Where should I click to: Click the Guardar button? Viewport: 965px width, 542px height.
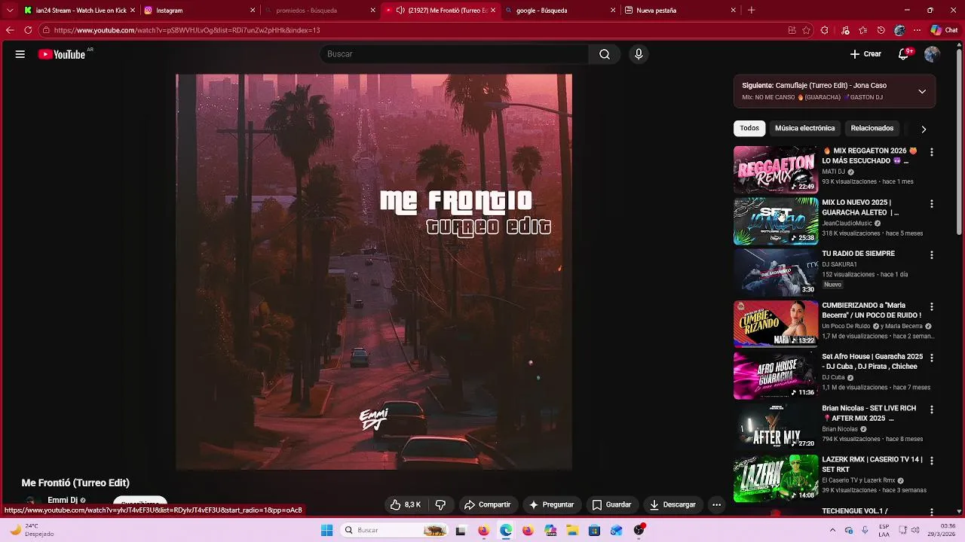611,504
